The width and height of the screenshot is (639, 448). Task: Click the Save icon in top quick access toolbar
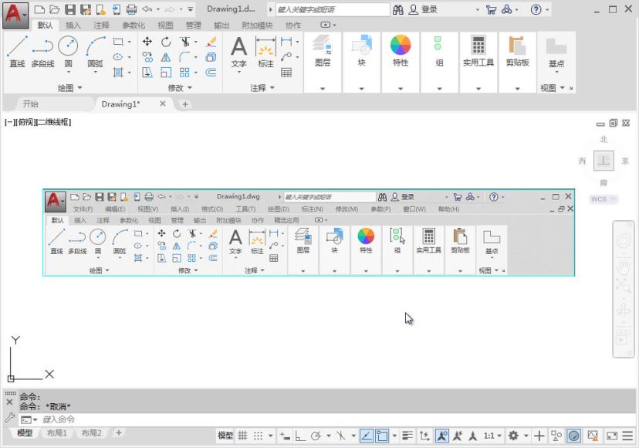coord(70,9)
